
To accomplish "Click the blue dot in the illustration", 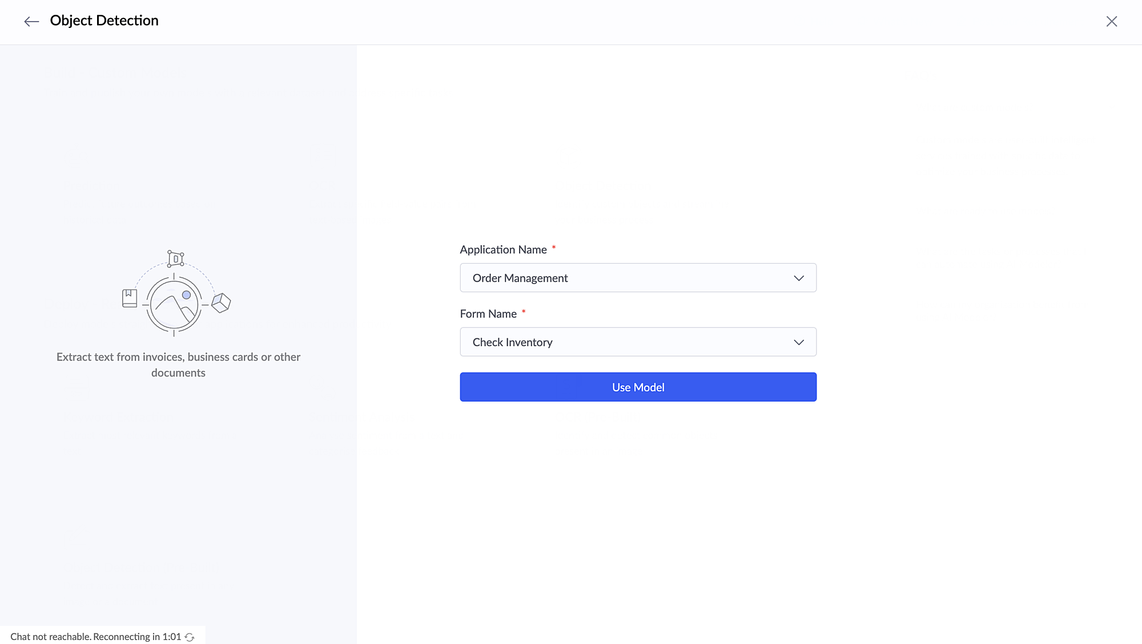I will click(x=186, y=295).
